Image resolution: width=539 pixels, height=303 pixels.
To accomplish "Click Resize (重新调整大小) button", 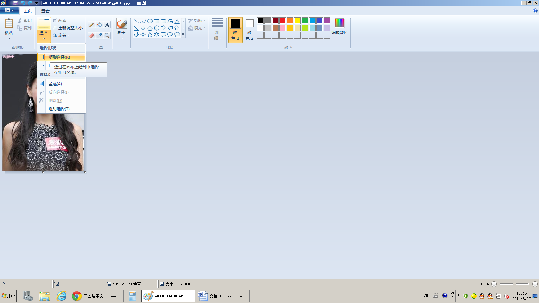I will (x=67, y=28).
